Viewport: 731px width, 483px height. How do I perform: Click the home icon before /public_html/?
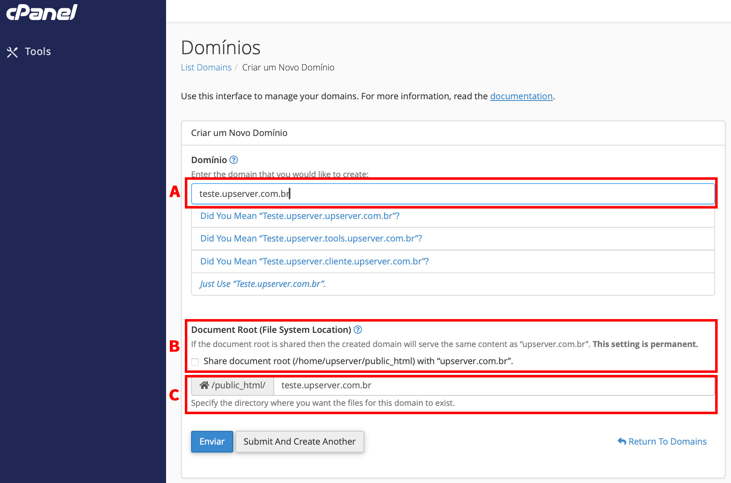coord(204,385)
